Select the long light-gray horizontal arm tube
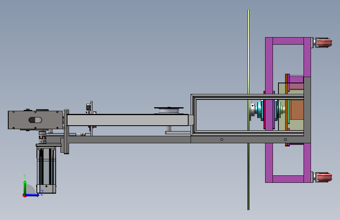The width and height of the screenshot is (340, 220). 127,120
